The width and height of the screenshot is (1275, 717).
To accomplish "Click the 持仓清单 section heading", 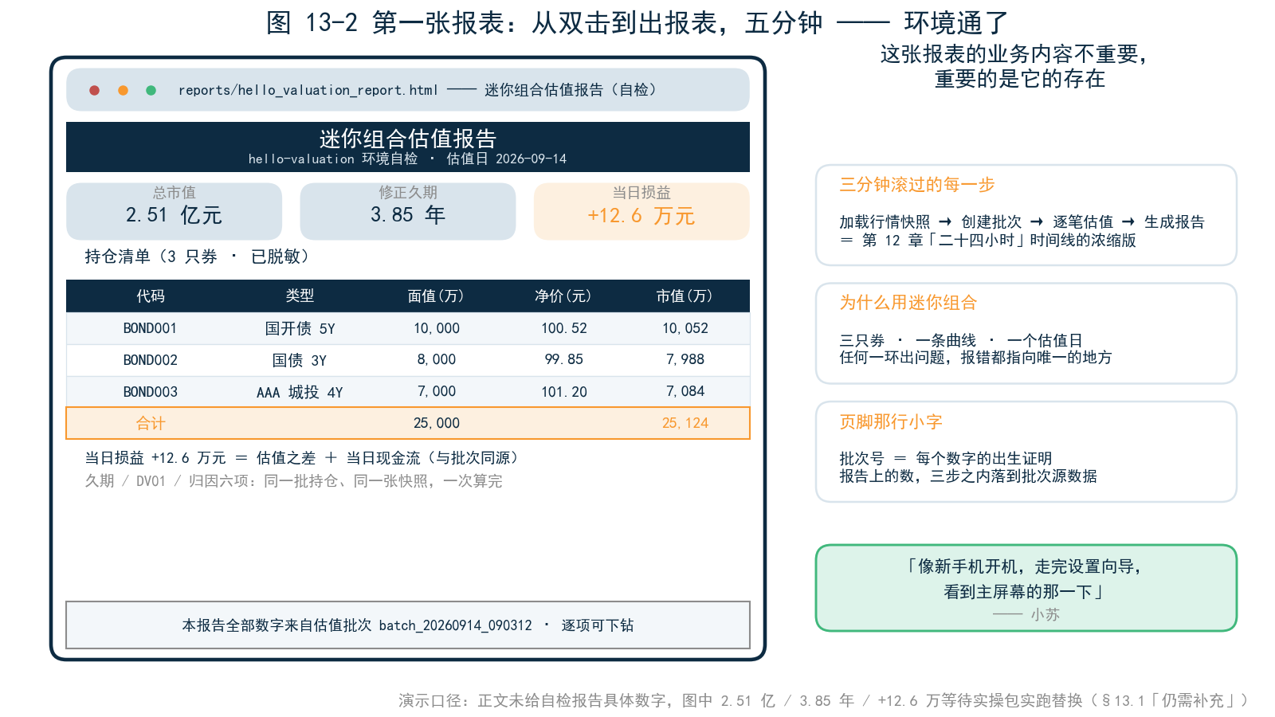I will (196, 257).
